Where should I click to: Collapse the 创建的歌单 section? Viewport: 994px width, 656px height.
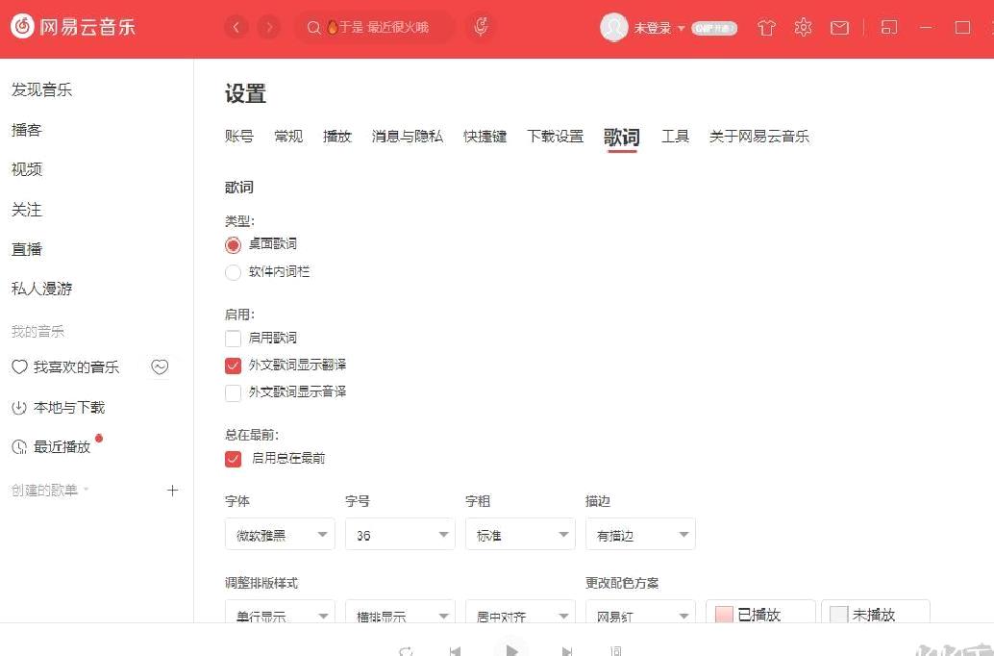tap(87, 490)
